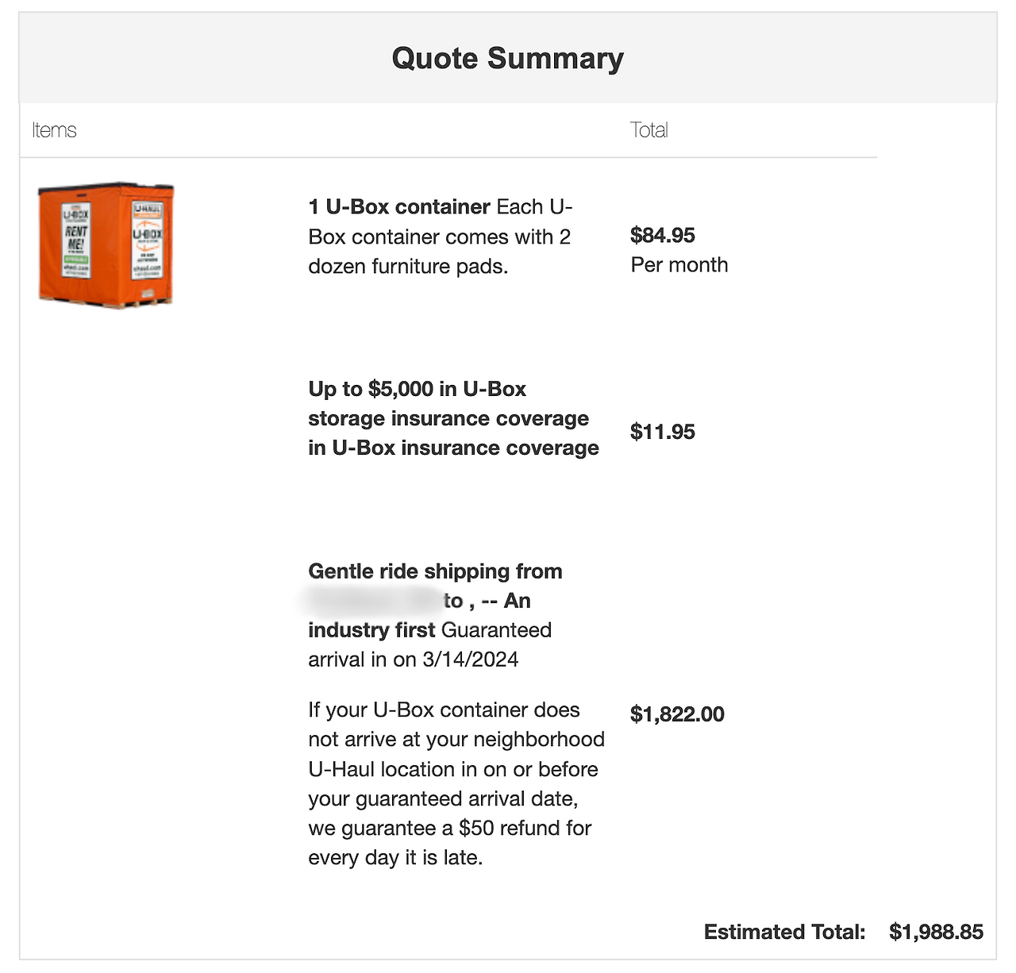
Task: Click the RENT ME sign on container image
Action: pyautogui.click(x=76, y=237)
